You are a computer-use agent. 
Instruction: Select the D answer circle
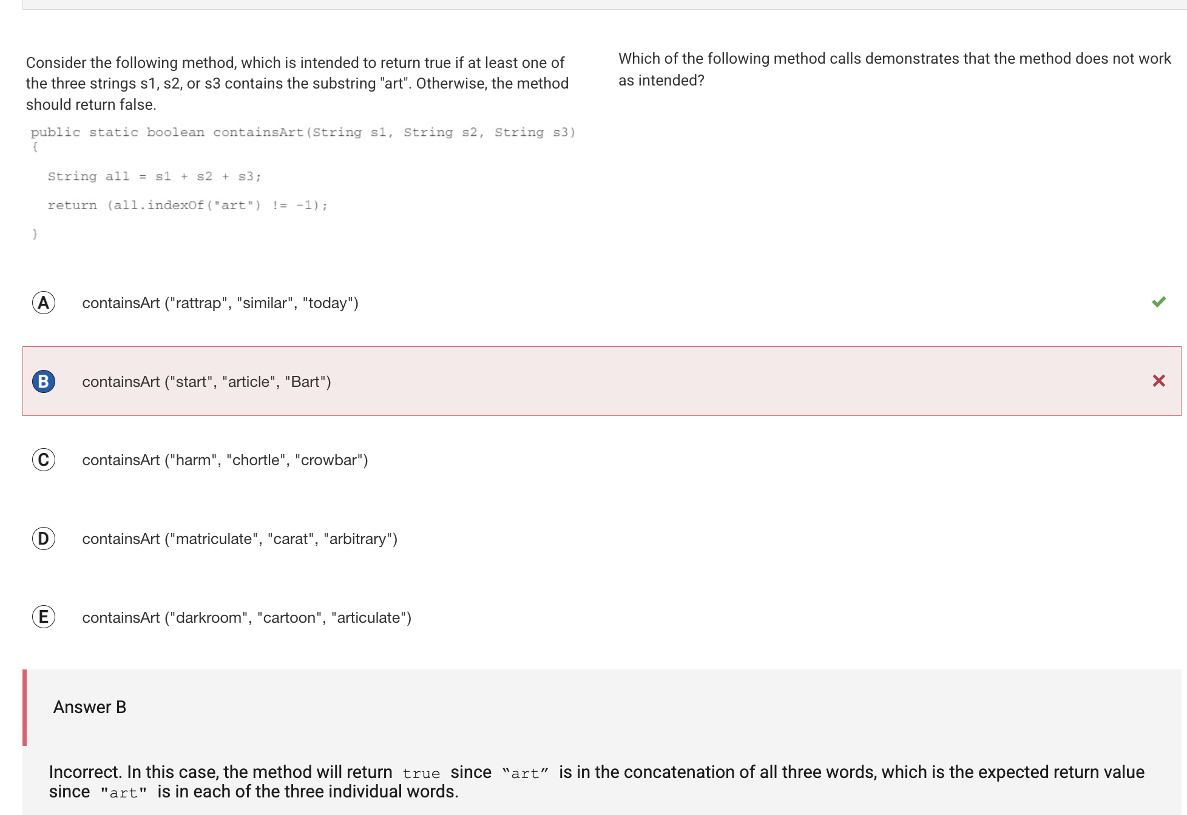(x=44, y=538)
